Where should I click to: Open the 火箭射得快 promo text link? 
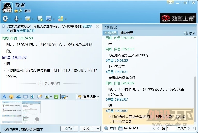click(23, 129)
